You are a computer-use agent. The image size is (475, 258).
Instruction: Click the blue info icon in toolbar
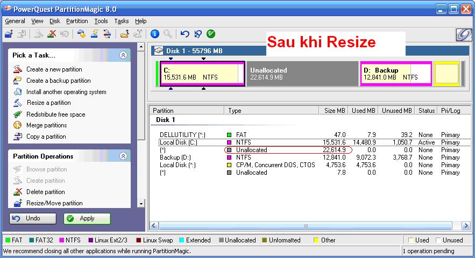[155, 34]
